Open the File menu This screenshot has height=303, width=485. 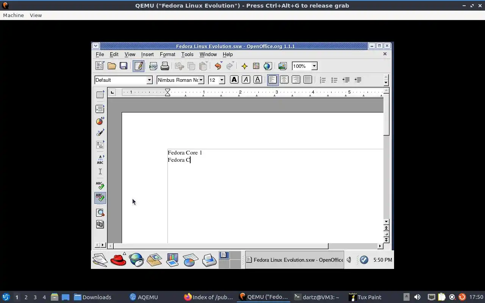click(100, 54)
